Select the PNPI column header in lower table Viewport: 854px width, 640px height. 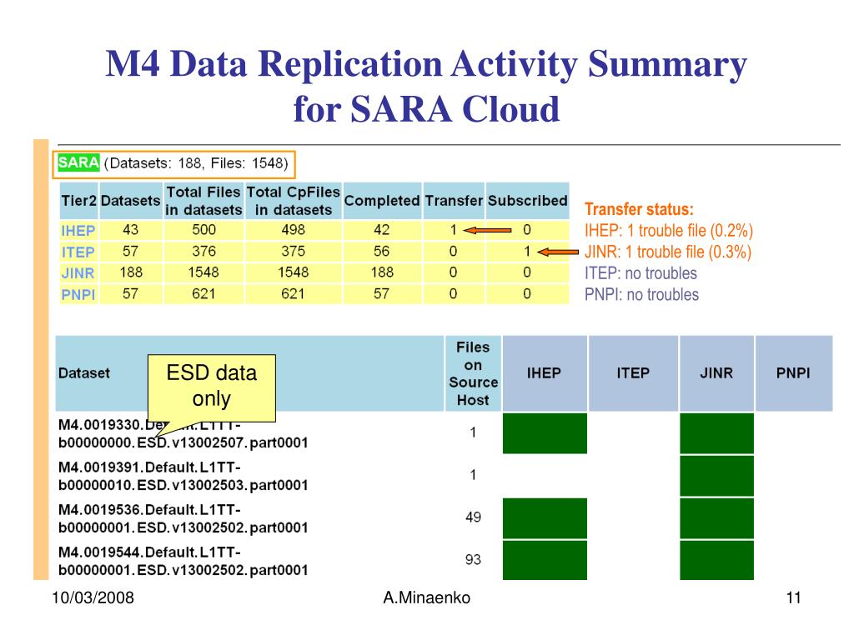(794, 373)
